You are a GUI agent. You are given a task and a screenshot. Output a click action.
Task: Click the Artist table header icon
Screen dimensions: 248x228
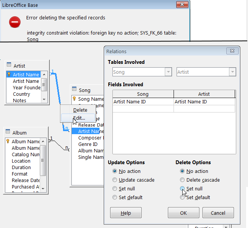point(9,65)
